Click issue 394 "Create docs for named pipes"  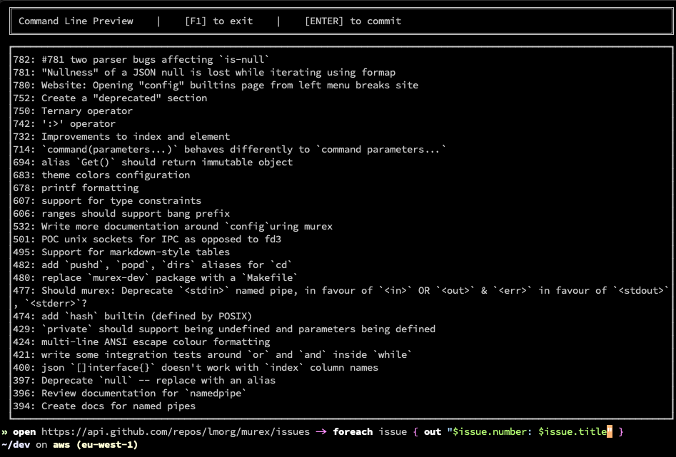click(104, 406)
